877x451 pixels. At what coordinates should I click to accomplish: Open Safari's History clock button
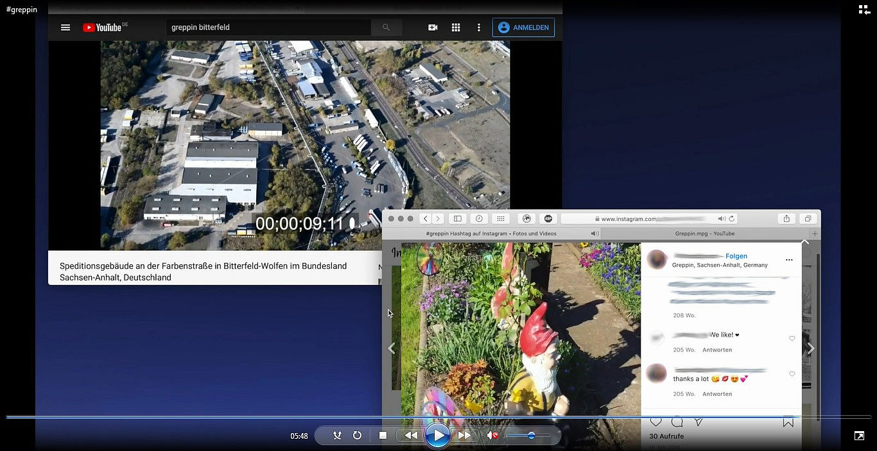click(479, 219)
